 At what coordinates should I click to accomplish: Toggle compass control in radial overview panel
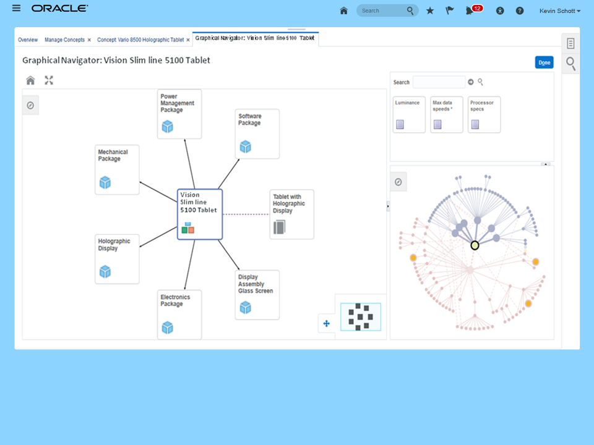point(398,182)
